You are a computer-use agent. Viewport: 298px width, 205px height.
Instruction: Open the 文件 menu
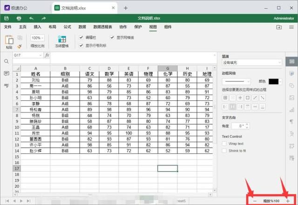coord(7,27)
